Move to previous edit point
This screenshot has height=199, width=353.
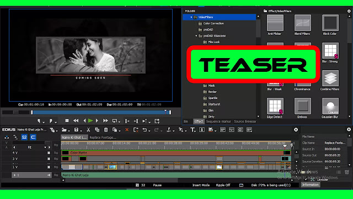point(127,121)
